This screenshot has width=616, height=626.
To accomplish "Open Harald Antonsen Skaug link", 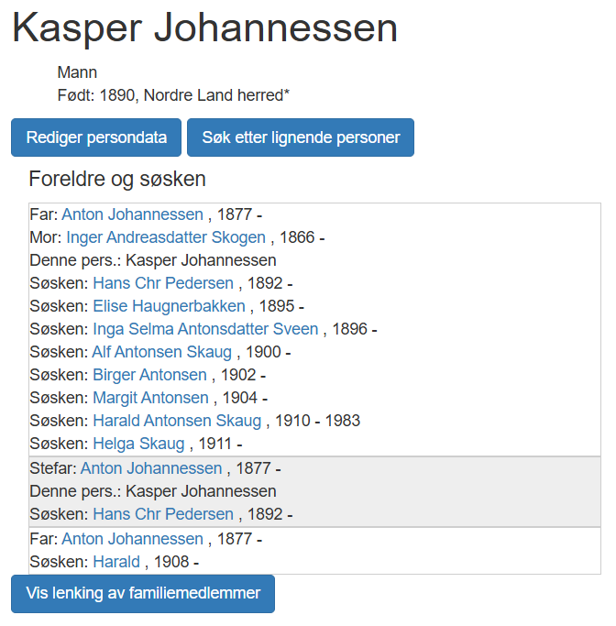I will pyautogui.click(x=177, y=421).
